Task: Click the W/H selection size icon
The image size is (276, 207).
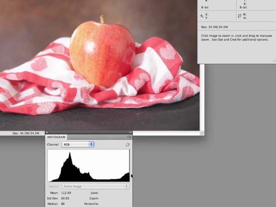Action: 239,16
